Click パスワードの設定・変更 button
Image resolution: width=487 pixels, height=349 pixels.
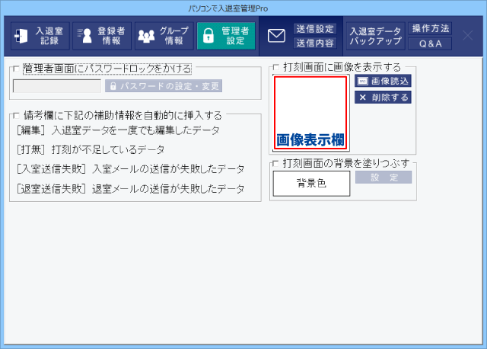pyautogui.click(x=164, y=86)
